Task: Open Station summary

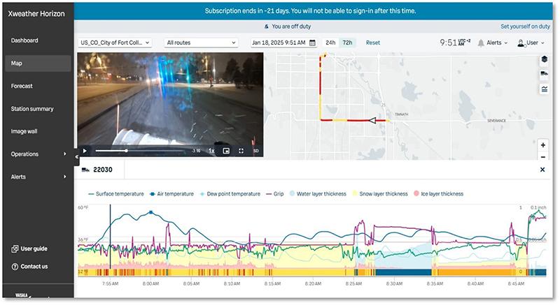Action: click(32, 109)
